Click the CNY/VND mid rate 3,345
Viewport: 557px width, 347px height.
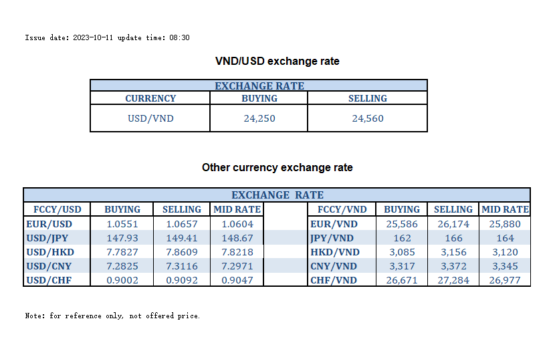(x=506, y=266)
